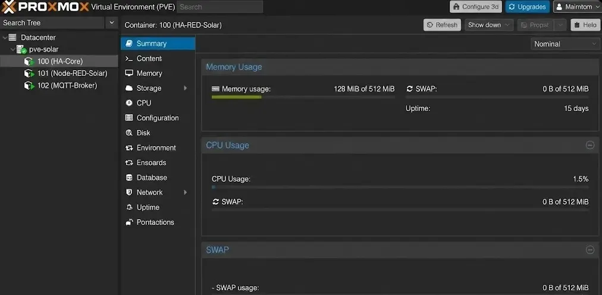Click the refresh icon beside SWAP in Memory Usage

tap(409, 89)
